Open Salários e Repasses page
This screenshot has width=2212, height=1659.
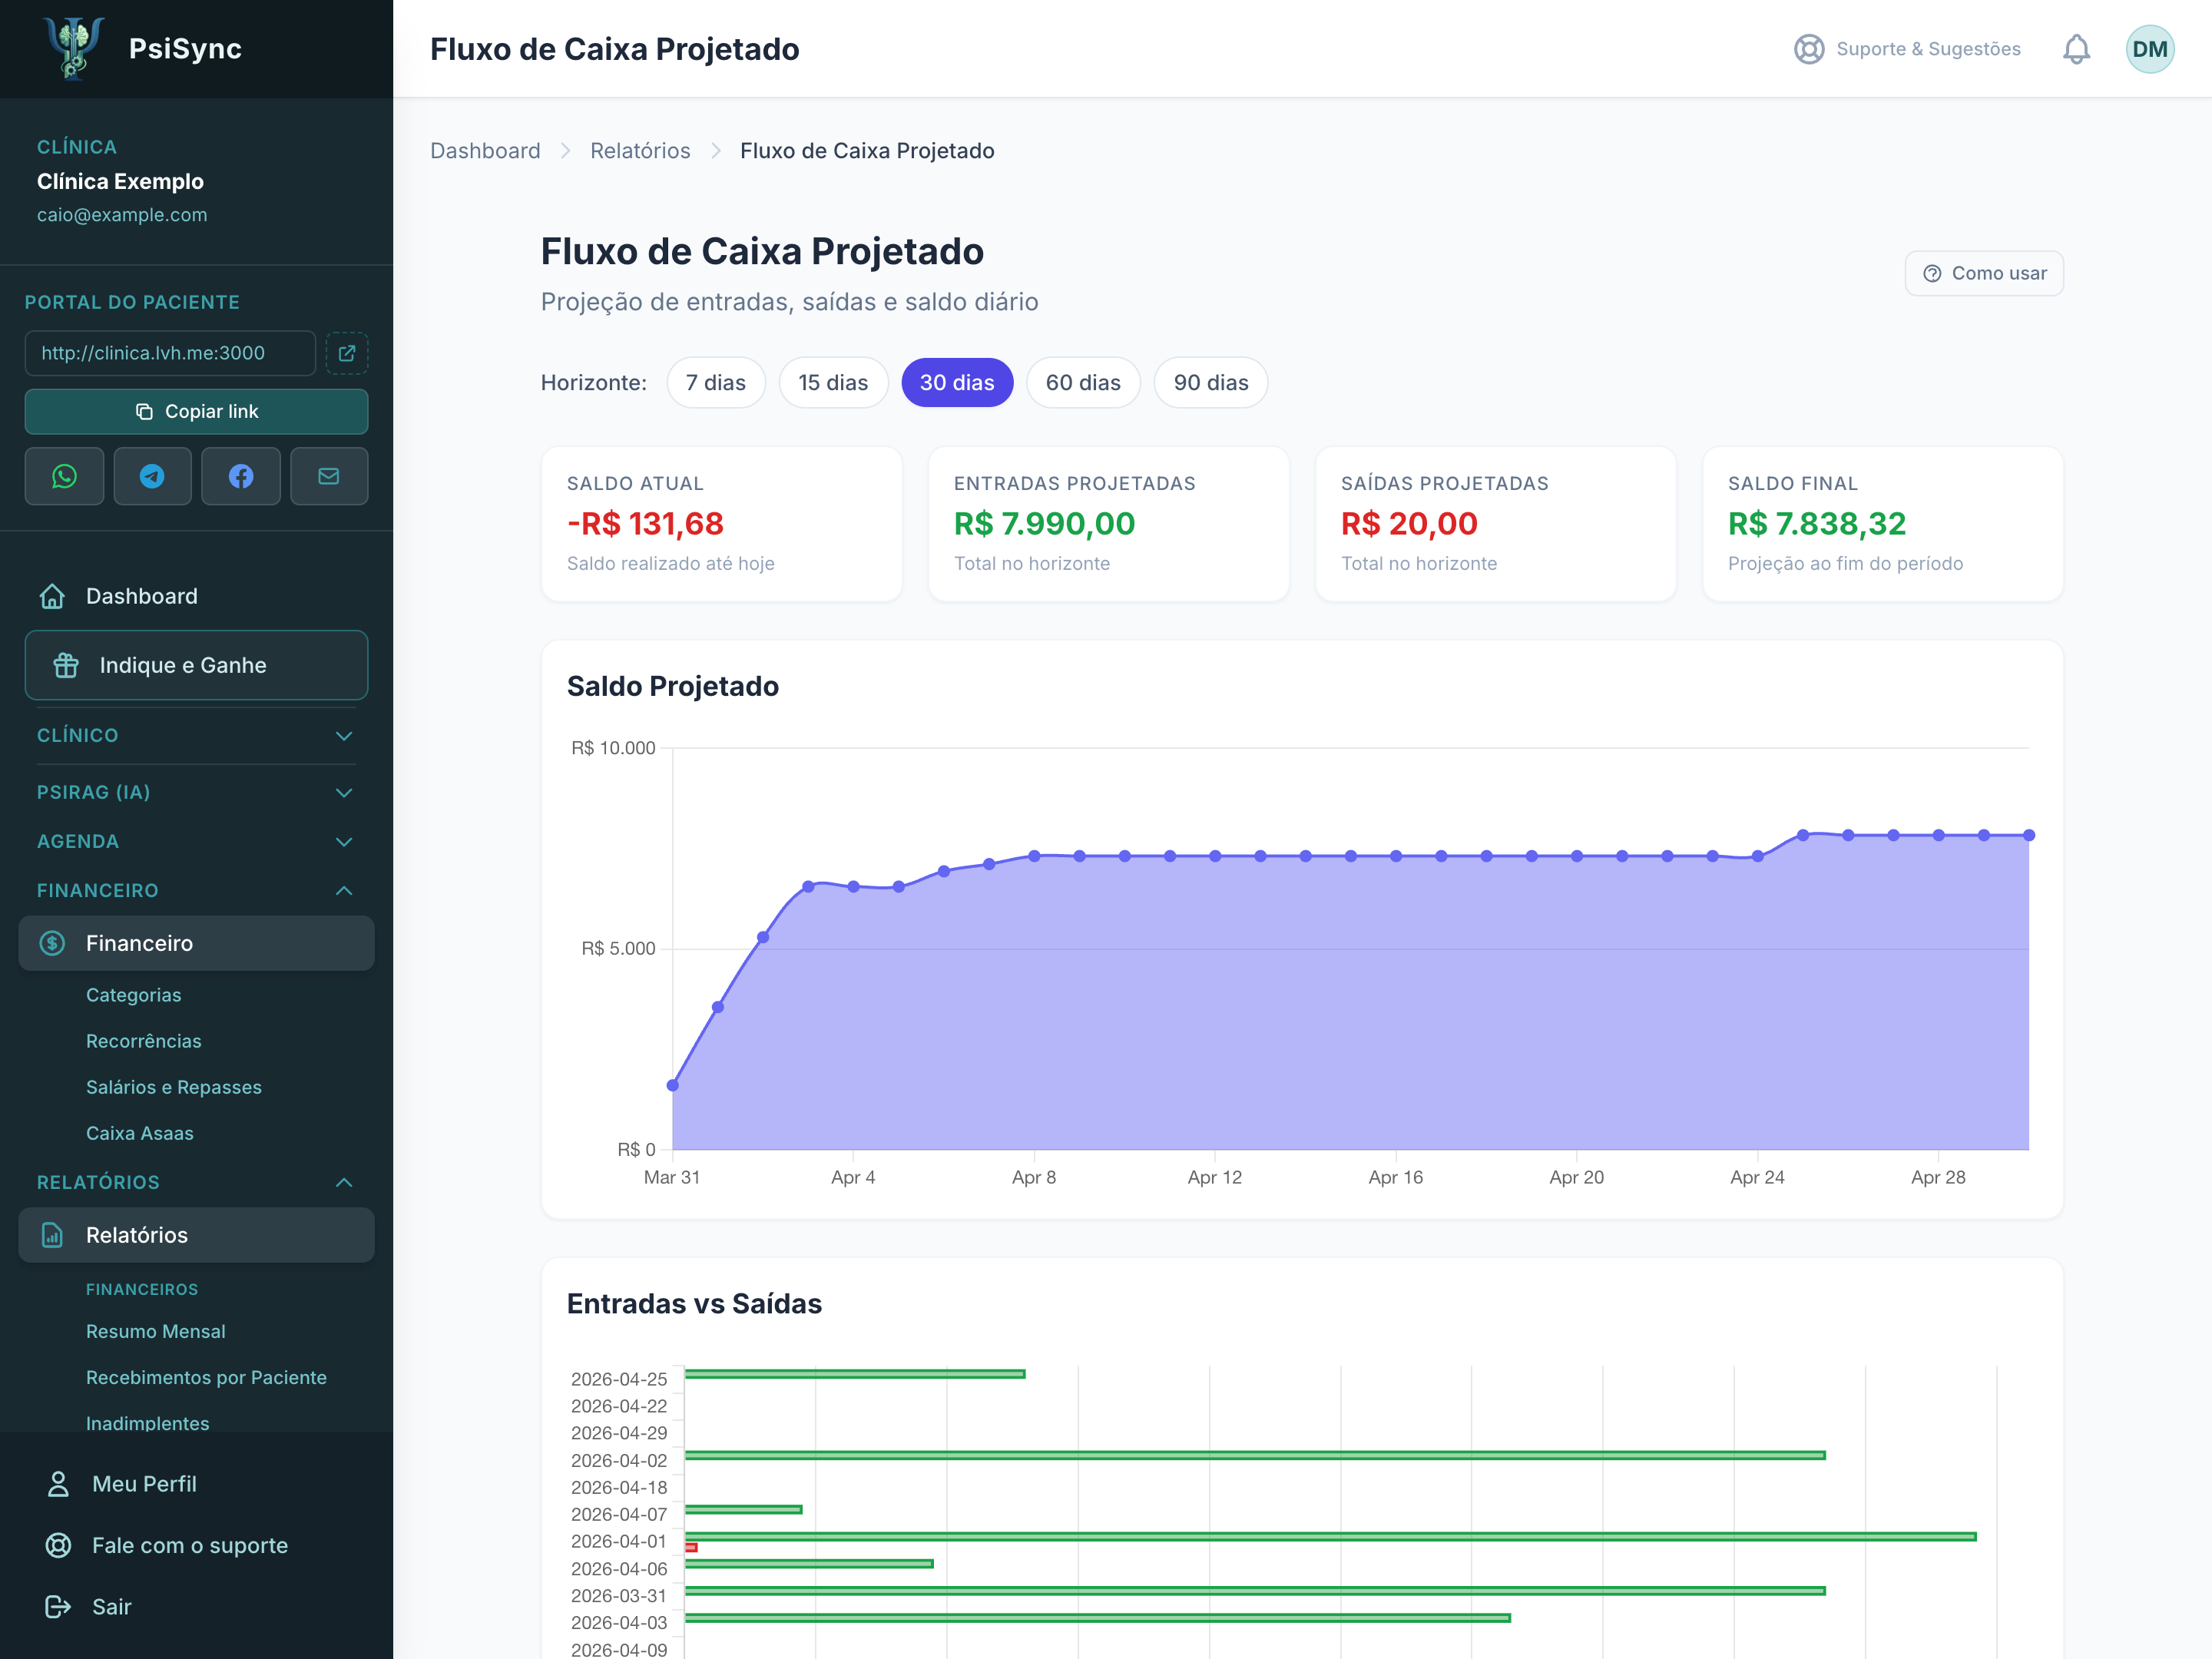tap(174, 1087)
